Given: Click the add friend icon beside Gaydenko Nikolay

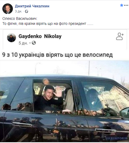Looking at the screenshot, I should coord(120,36).
